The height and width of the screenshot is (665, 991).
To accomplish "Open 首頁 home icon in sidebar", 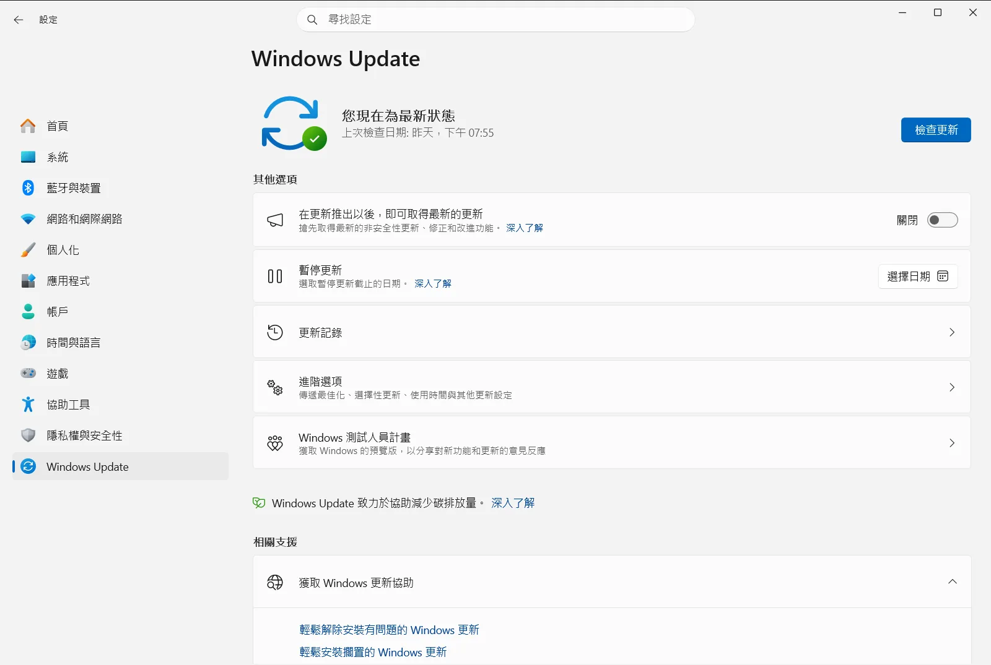I will click(28, 126).
